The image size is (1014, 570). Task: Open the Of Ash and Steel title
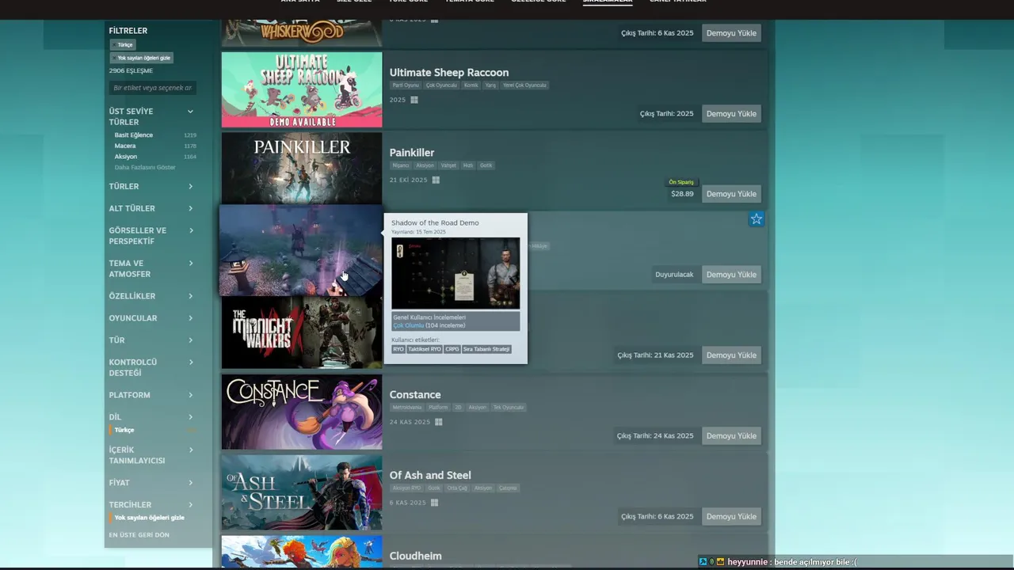430,476
